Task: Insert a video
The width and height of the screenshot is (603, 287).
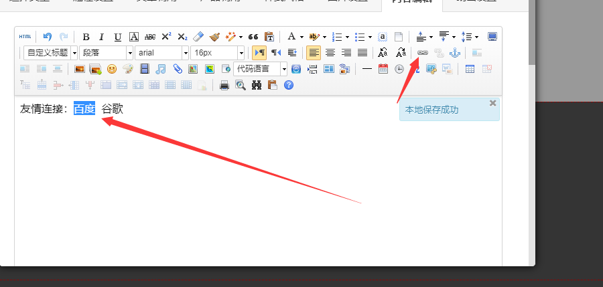Action: (x=145, y=69)
